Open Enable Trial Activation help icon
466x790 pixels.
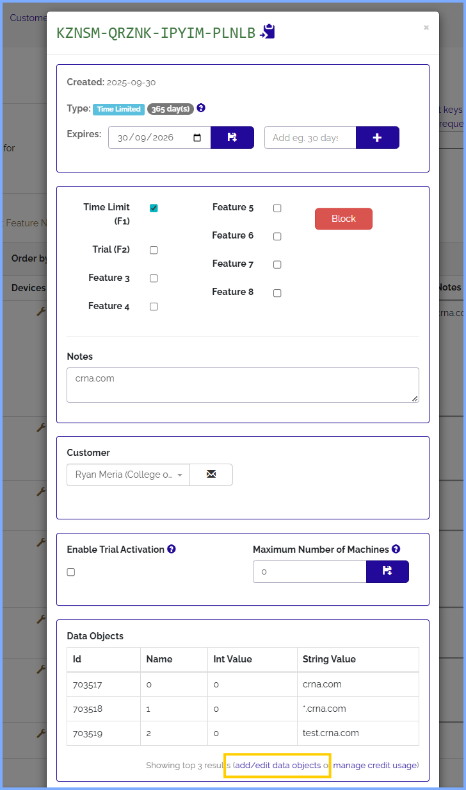[x=172, y=550]
